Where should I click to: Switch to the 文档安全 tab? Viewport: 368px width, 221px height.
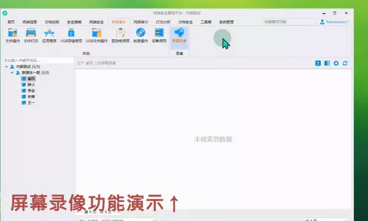185,22
